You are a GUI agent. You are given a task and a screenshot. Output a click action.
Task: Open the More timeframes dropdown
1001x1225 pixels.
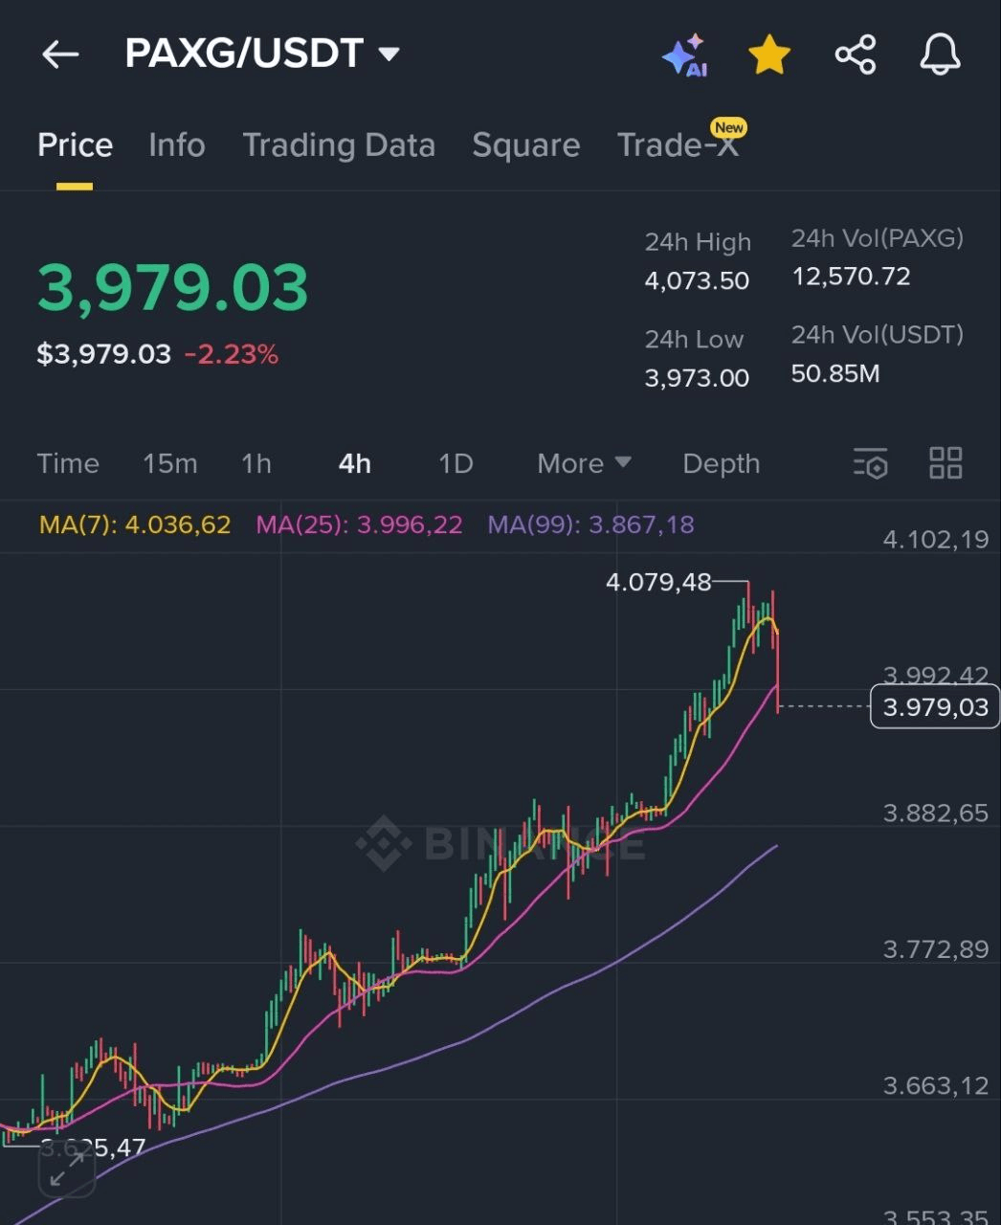(584, 463)
